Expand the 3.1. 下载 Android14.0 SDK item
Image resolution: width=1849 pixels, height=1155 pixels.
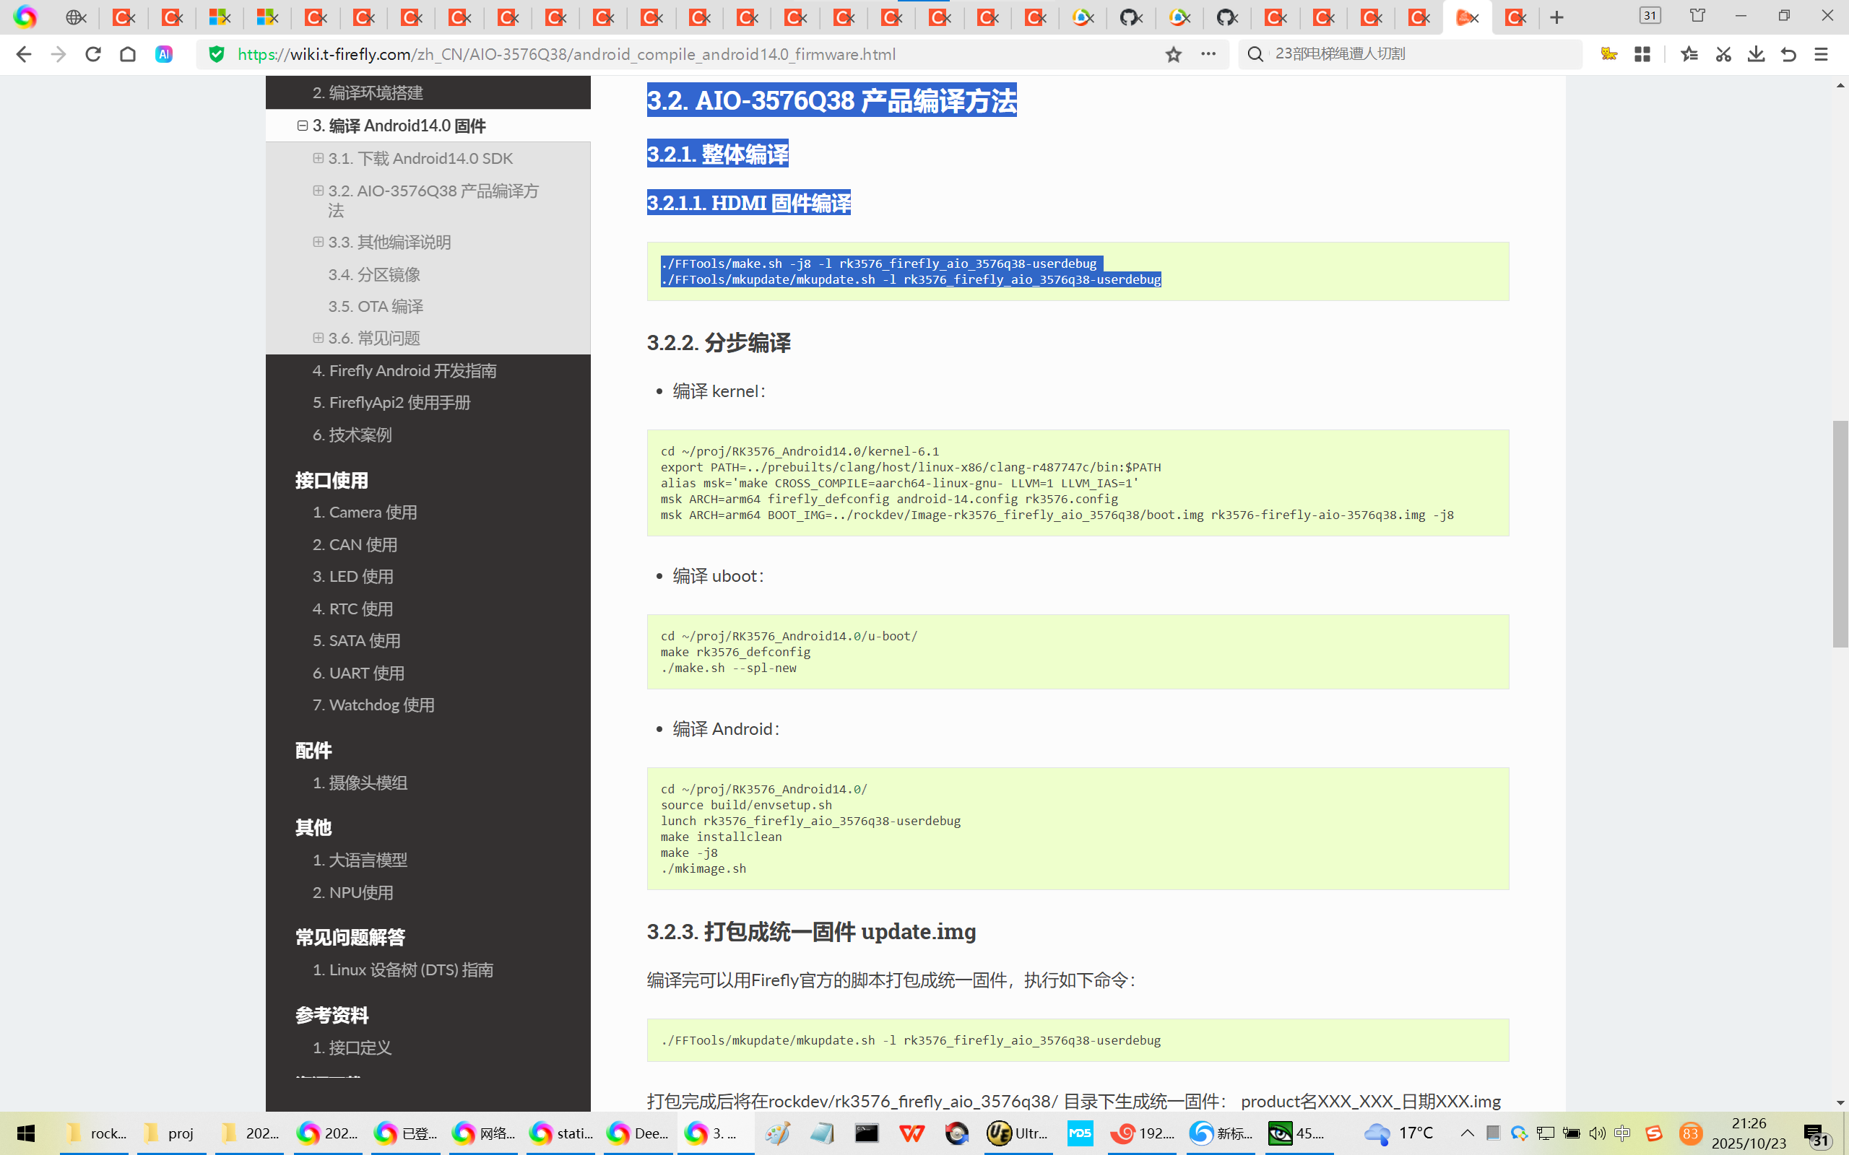point(318,158)
